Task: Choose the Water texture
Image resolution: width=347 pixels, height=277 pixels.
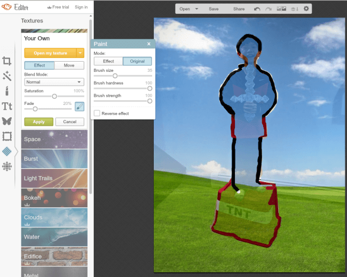Action: tap(54, 237)
